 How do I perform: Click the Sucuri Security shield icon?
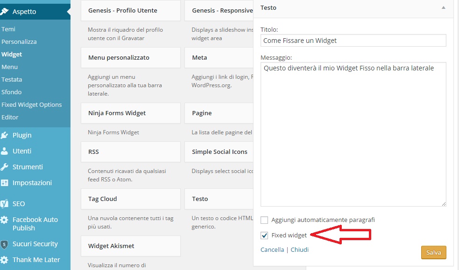click(4, 244)
